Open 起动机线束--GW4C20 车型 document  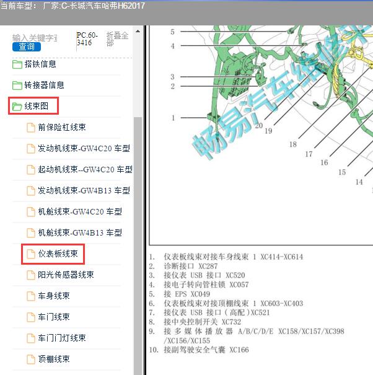(x=85, y=169)
